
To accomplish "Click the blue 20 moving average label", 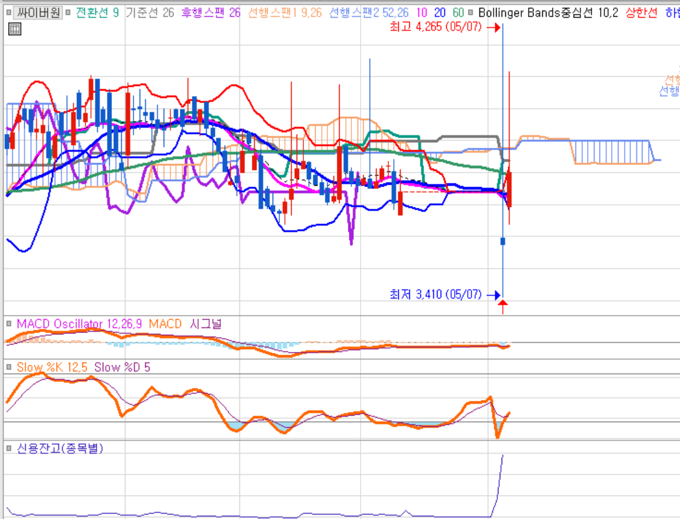I will point(440,12).
